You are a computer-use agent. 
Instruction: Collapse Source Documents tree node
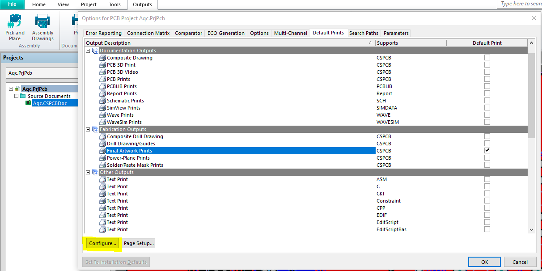click(x=17, y=96)
